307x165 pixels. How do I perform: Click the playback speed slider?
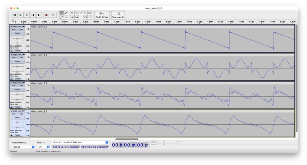coord(164,143)
